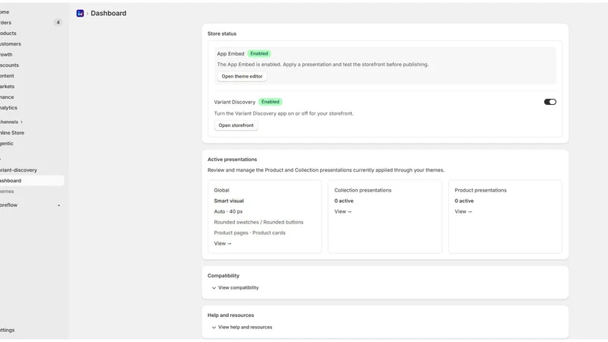
Task: Open Agentic in the sidebar
Action: pyautogui.click(x=7, y=144)
